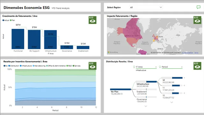Select the period 11 node bar
Image resolution: width=204 pixels, height=115 pixels.
(x=172, y=86)
